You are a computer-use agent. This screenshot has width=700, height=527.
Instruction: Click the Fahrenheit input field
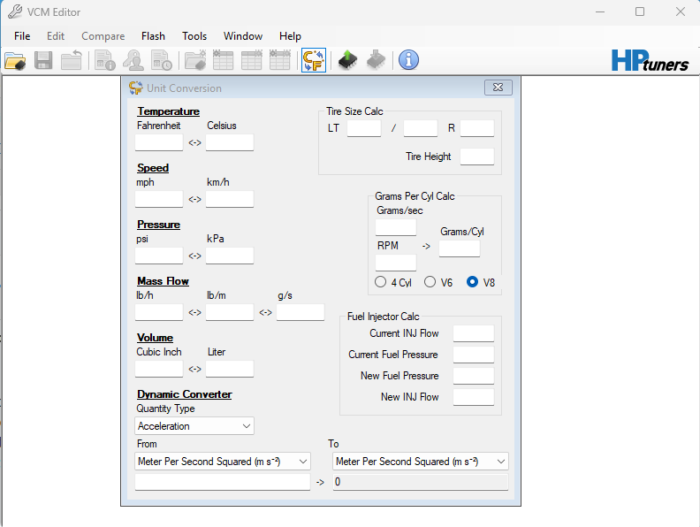click(x=159, y=142)
